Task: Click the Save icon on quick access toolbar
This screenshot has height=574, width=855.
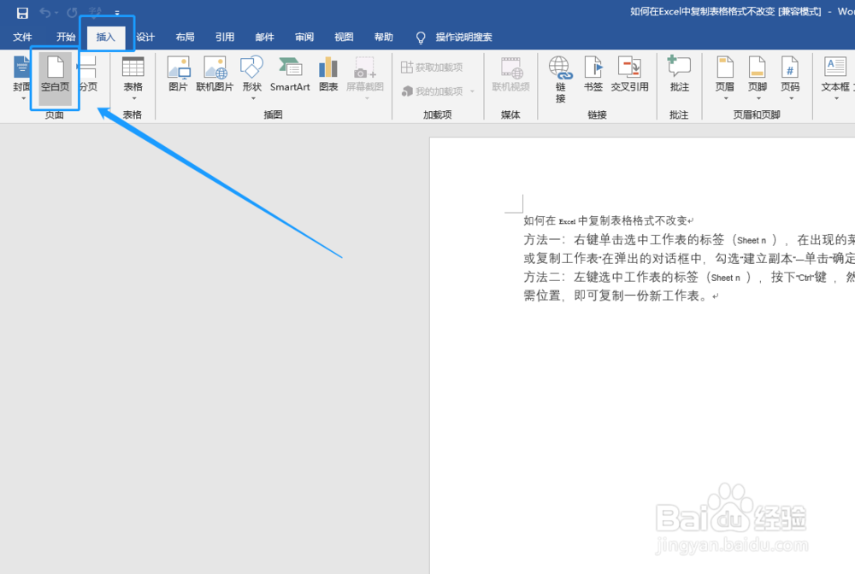Action: (22, 12)
